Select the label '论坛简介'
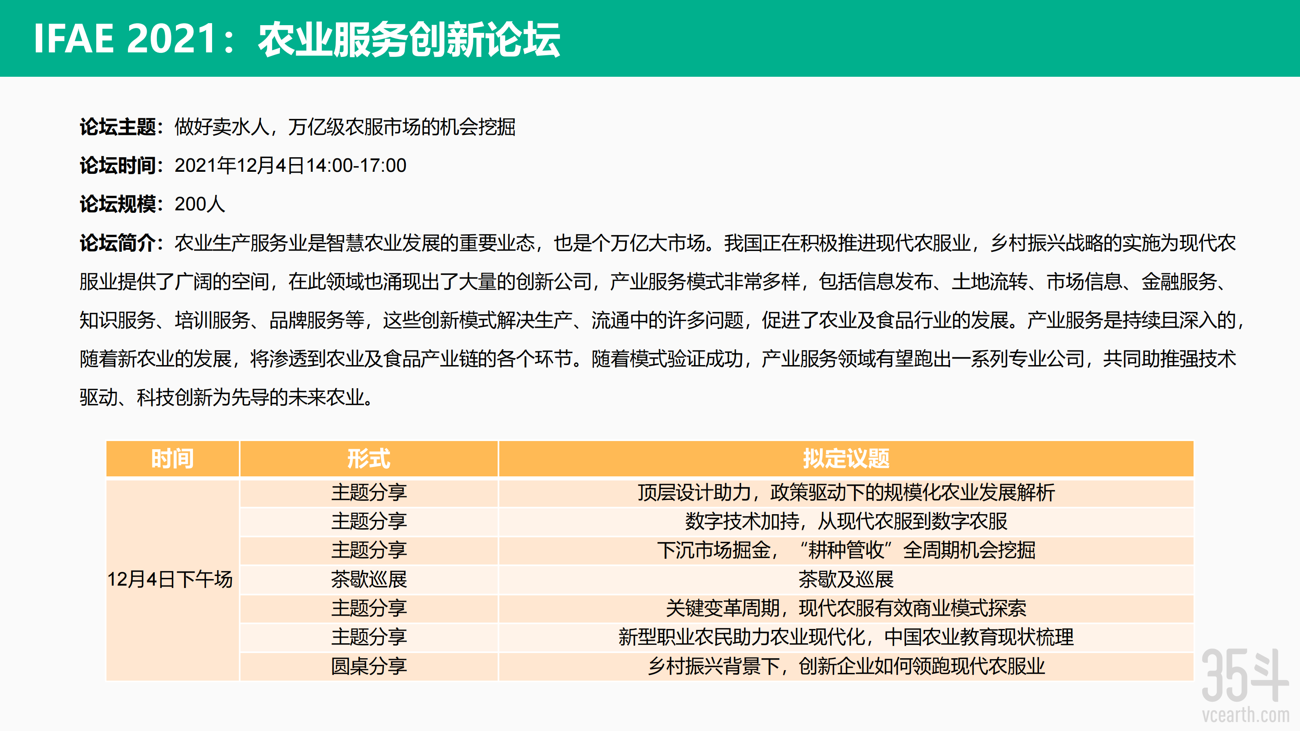This screenshot has width=1300, height=731. click(x=117, y=243)
